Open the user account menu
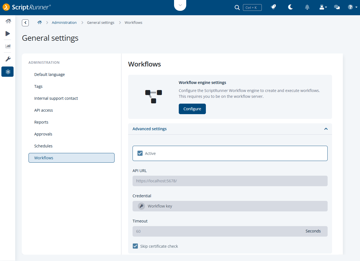The width and height of the screenshot is (360, 261). pyautogui.click(x=323, y=7)
